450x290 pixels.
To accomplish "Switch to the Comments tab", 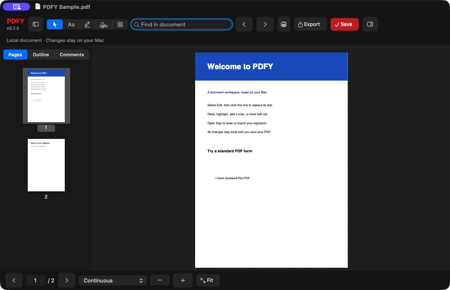I will tap(72, 55).
